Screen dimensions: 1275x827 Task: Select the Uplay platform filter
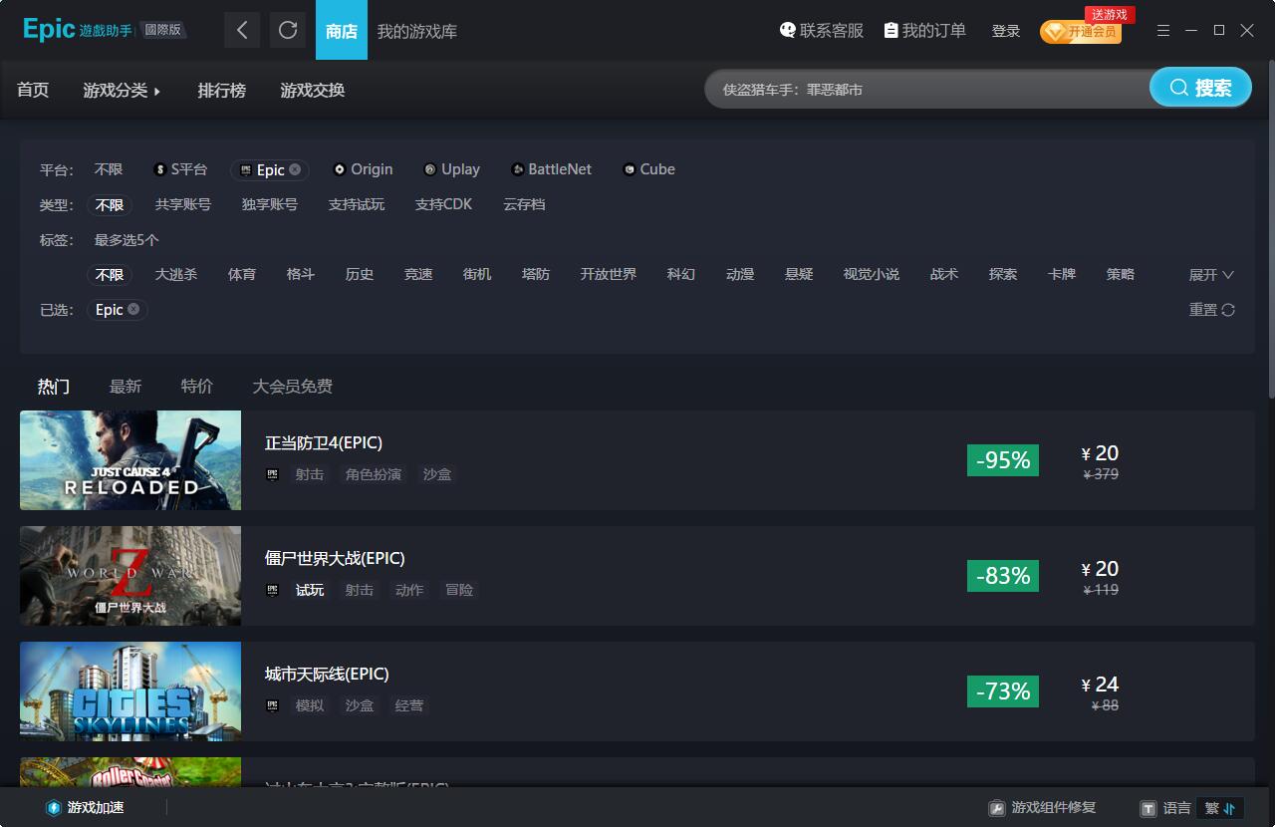pos(451,169)
